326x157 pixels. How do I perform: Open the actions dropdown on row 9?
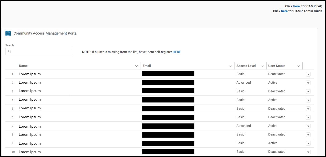tap(308, 143)
